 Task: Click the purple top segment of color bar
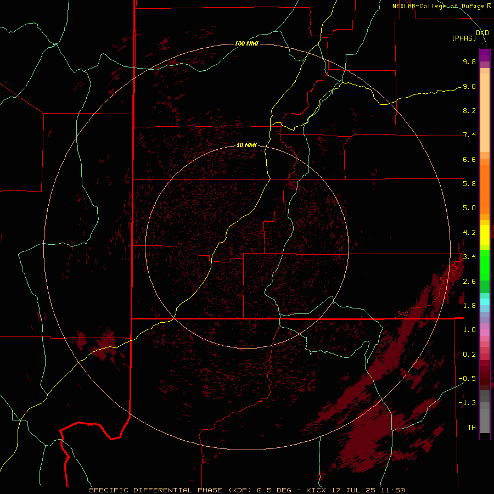485,55
